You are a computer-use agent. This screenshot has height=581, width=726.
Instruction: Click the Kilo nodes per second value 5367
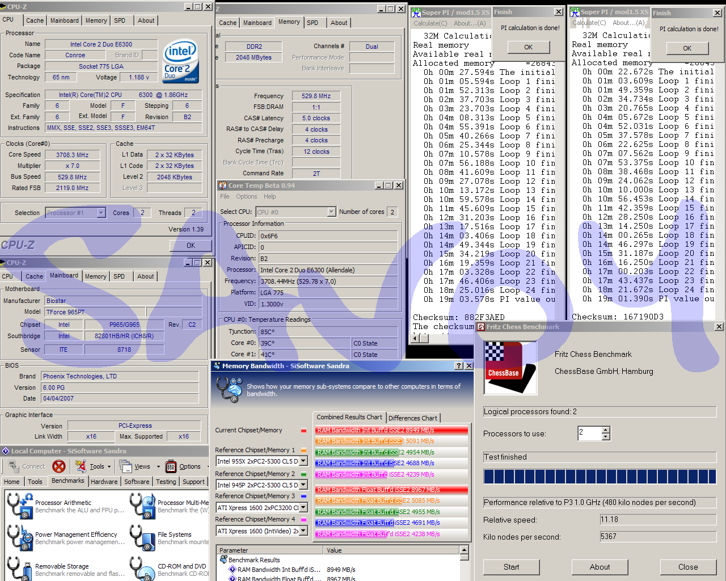tap(658, 536)
